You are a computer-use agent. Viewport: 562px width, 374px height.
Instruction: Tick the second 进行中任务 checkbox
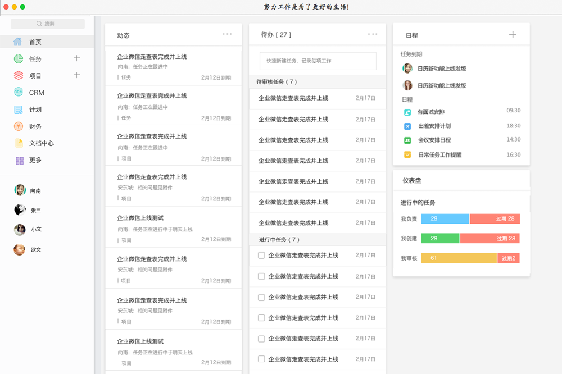(x=261, y=276)
